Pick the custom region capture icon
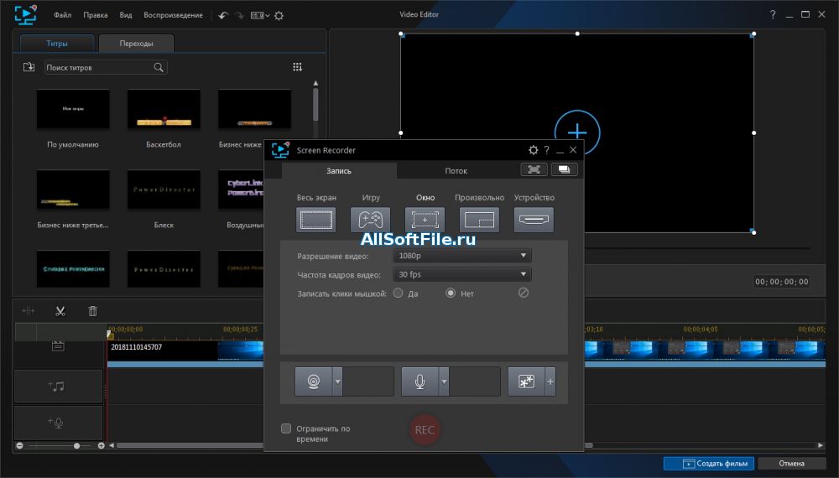Screen dimensions: 839x478 (x=479, y=220)
